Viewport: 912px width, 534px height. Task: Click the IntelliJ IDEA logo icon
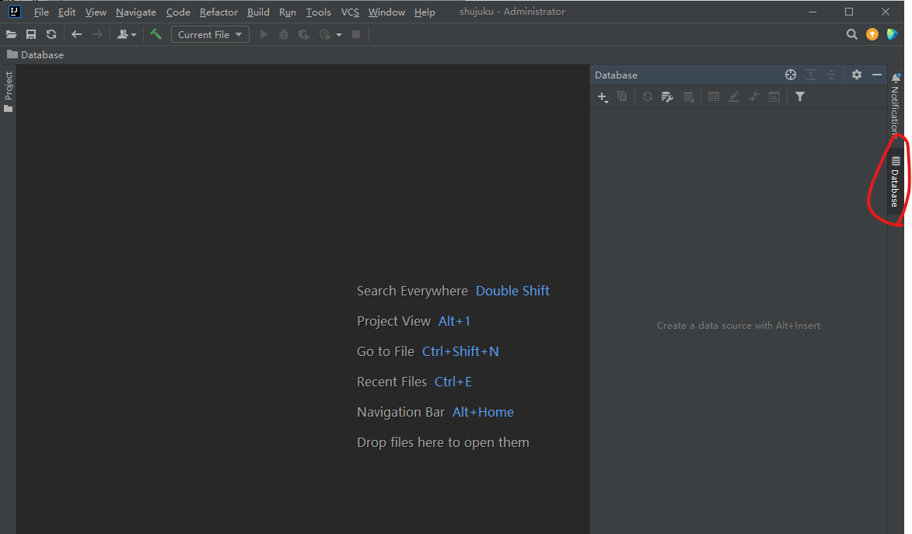coord(15,12)
